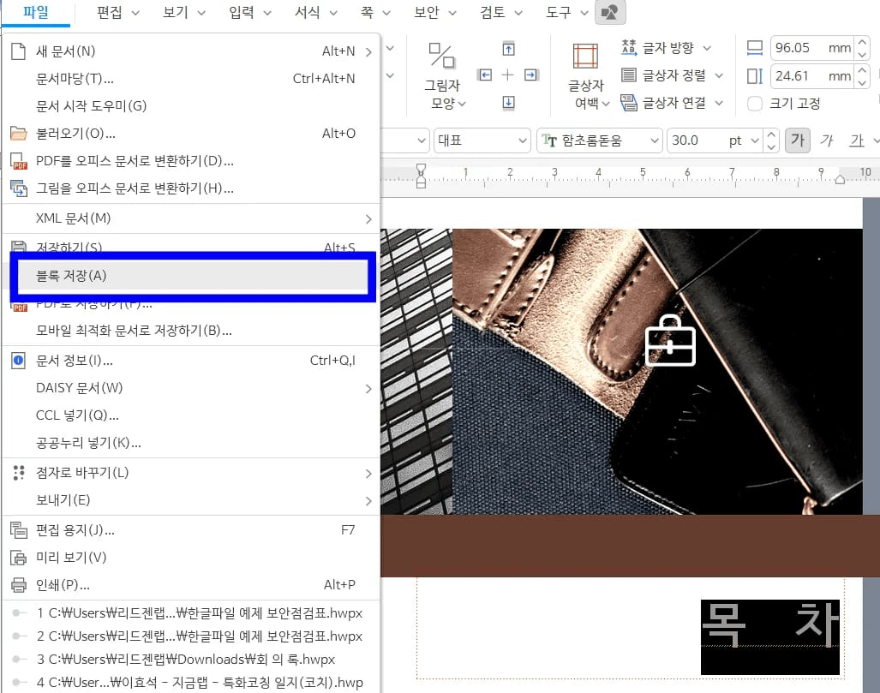Click the width field showing 96.05 mm
This screenshot has width=880, height=693.
pos(801,48)
